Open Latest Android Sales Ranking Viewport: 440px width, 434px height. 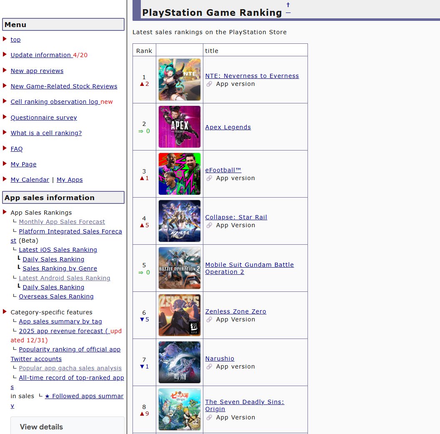point(65,278)
